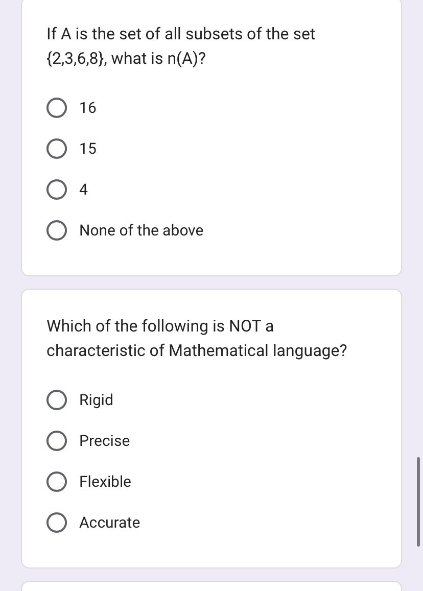Click the "4" answer label text
Screen dimensions: 423x591
83,189
